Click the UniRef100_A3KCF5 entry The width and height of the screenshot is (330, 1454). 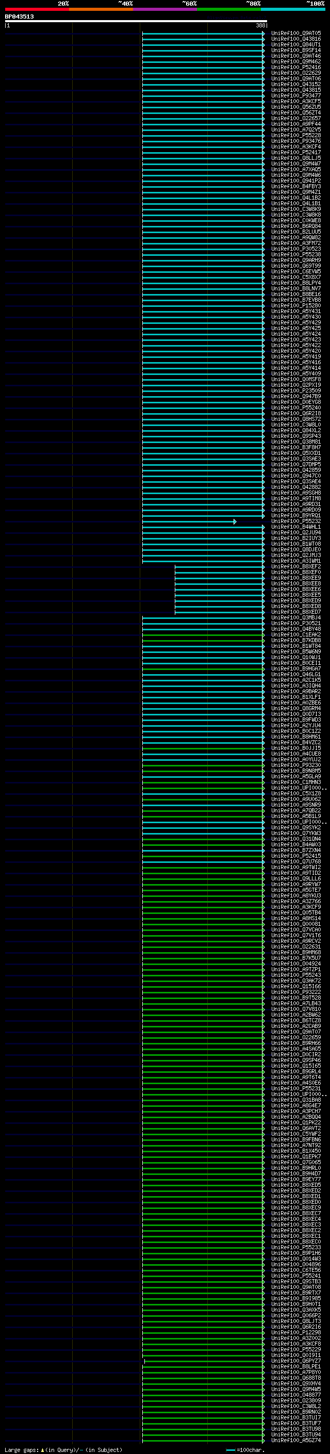click(295, 101)
